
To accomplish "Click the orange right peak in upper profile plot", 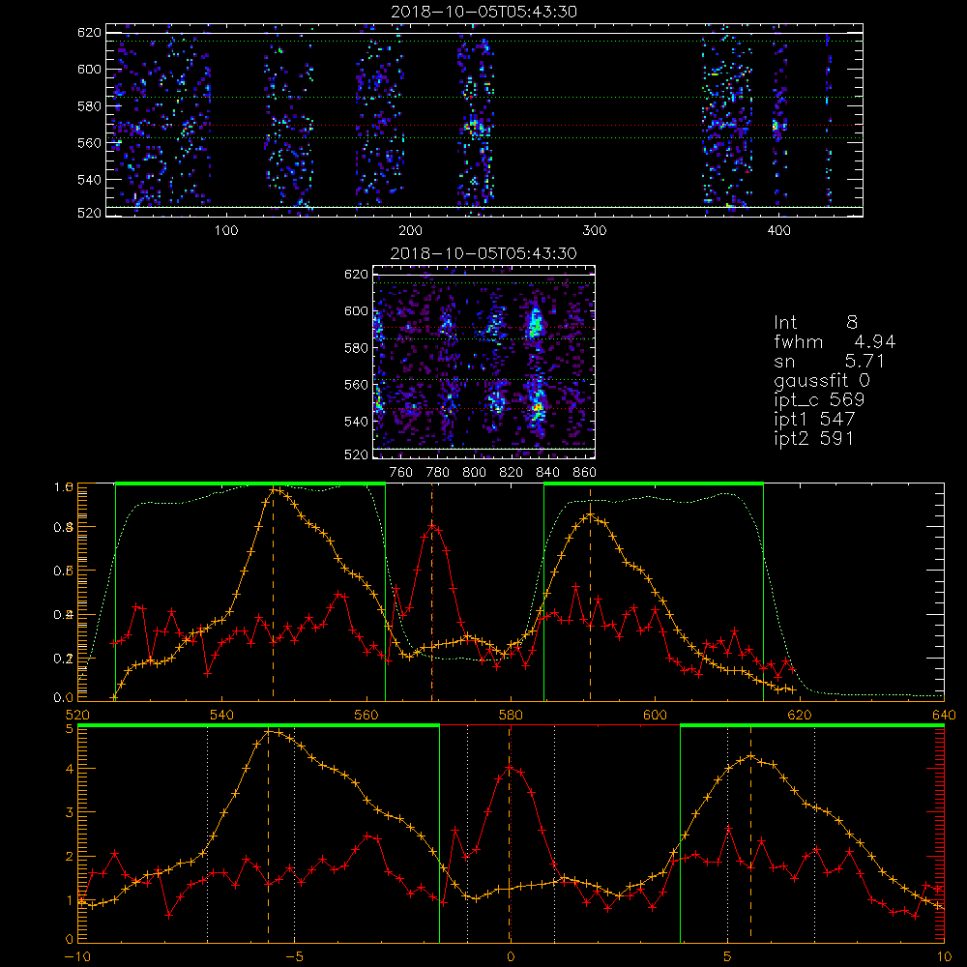I will tap(591, 513).
